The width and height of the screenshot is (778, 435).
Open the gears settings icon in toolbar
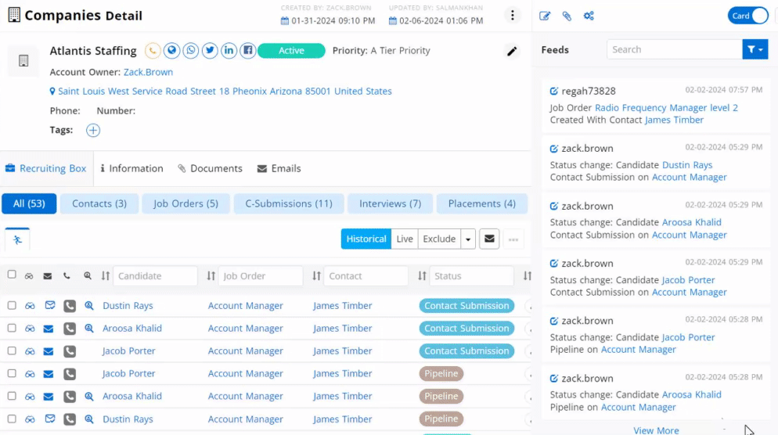click(x=589, y=16)
